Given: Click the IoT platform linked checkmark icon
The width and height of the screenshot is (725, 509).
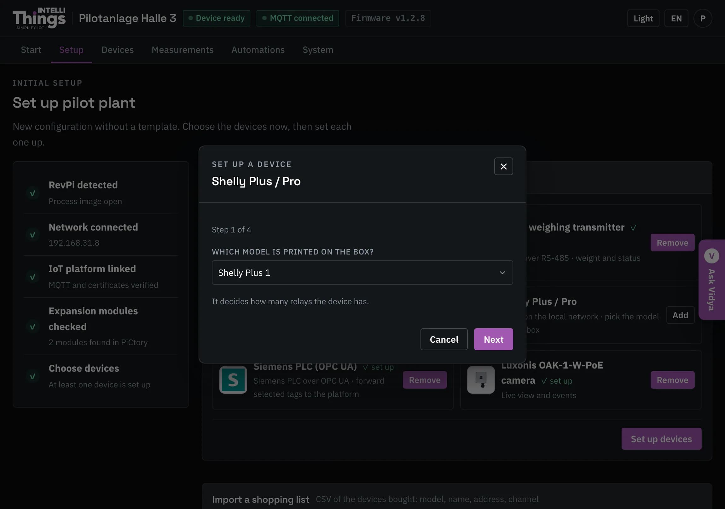Looking at the screenshot, I should (x=32, y=277).
